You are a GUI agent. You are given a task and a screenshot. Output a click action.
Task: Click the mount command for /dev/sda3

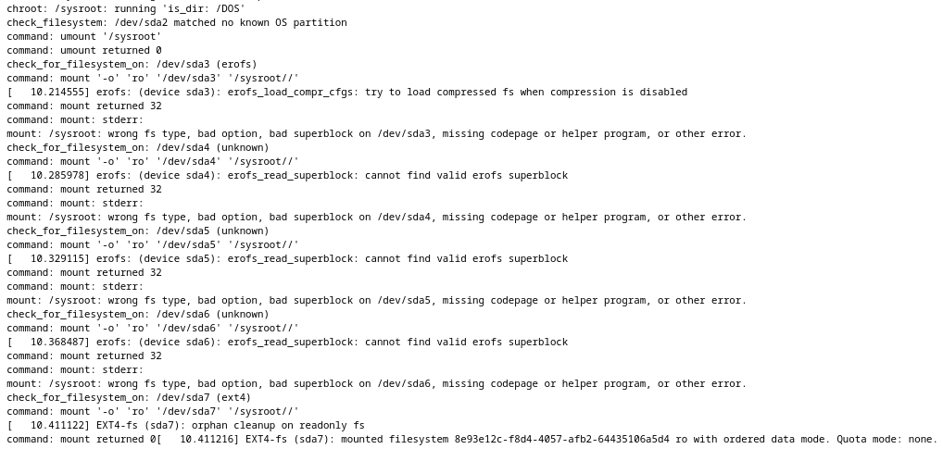point(152,78)
